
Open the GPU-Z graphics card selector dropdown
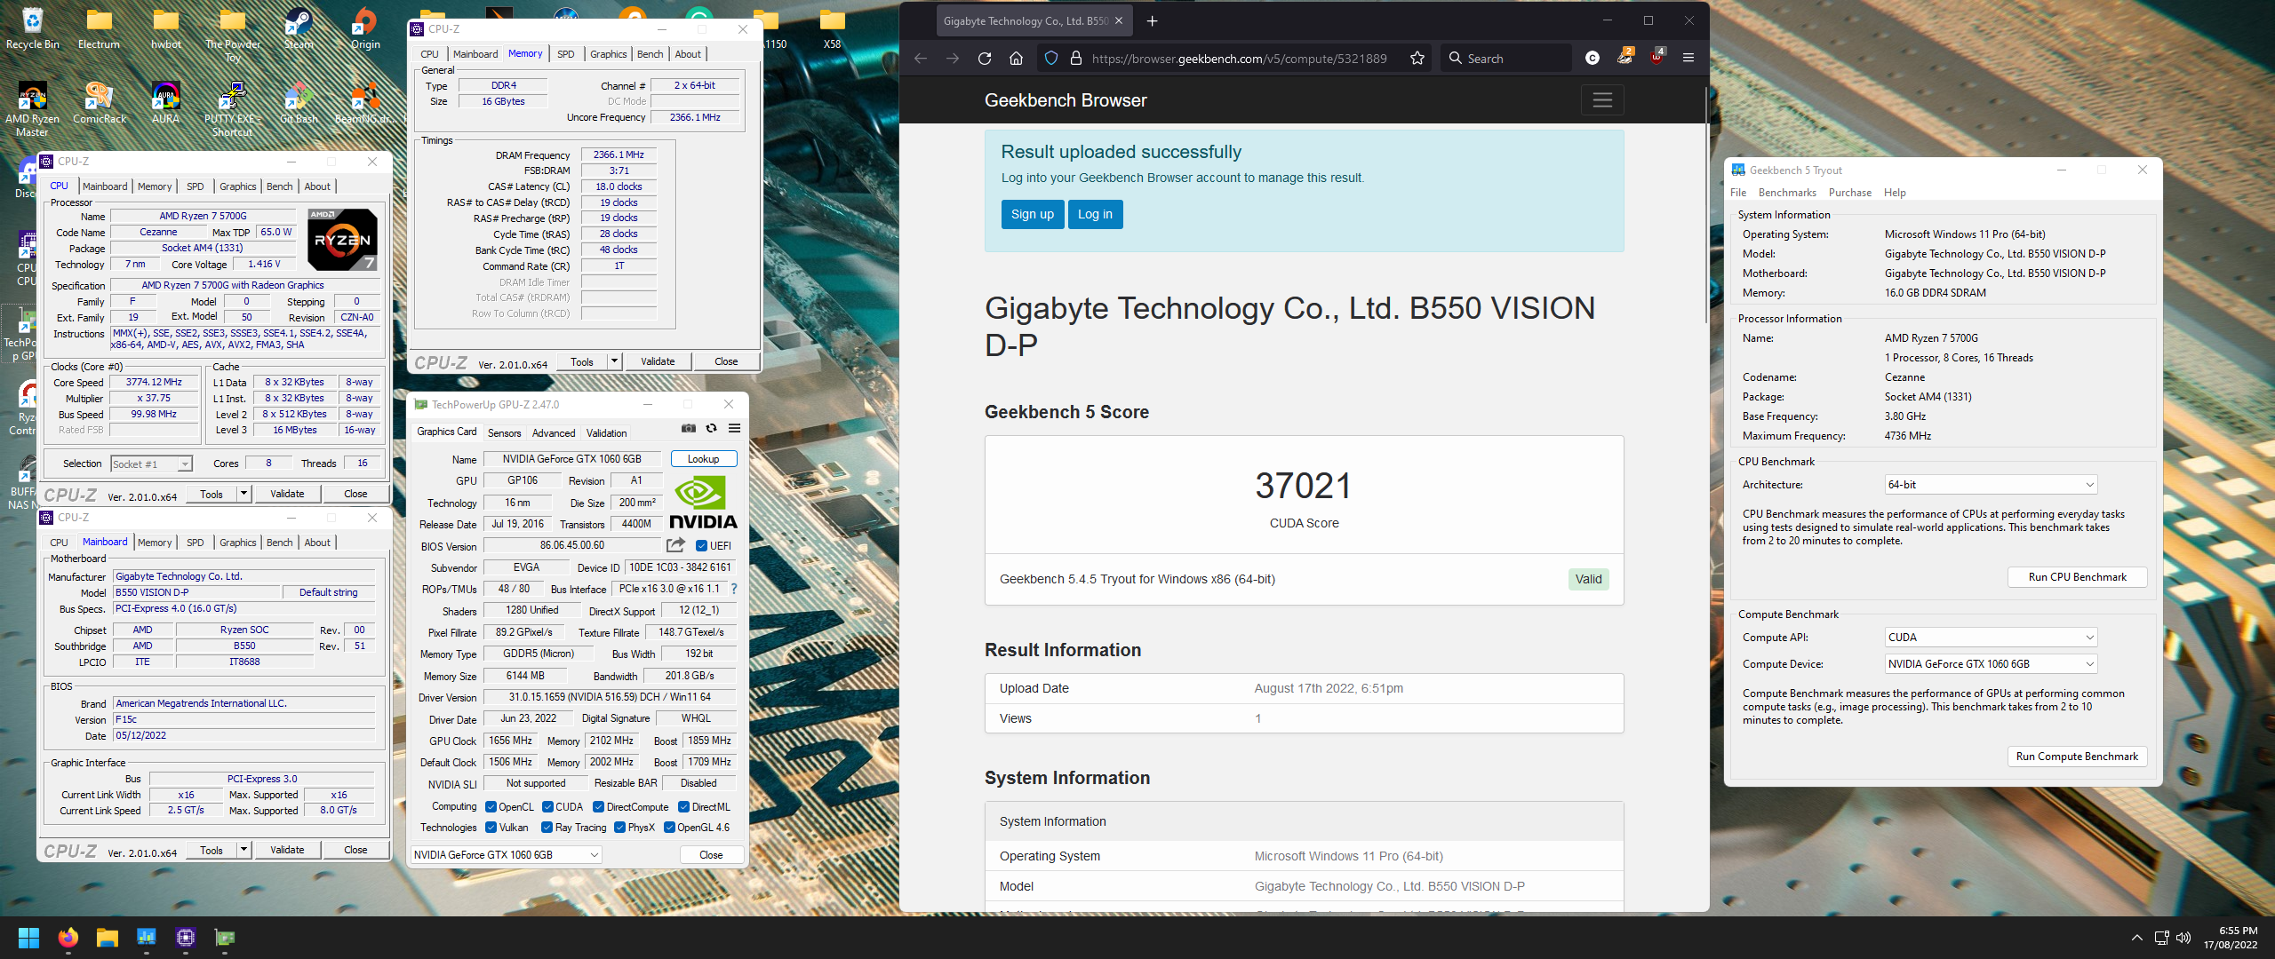pos(507,854)
